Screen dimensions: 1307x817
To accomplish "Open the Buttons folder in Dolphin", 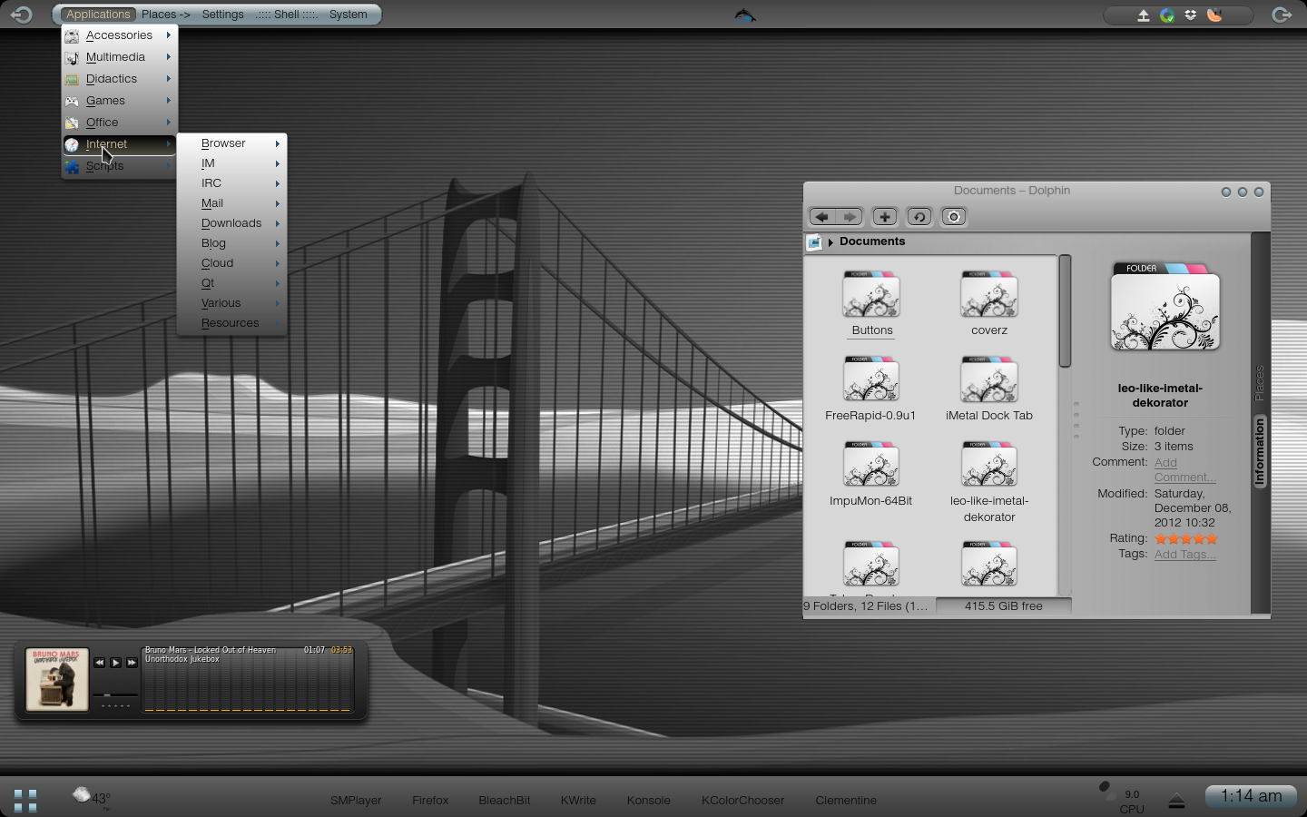I will tap(871, 304).
